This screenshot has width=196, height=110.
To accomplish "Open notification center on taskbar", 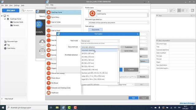I will pyautogui.click(x=192, y=108).
